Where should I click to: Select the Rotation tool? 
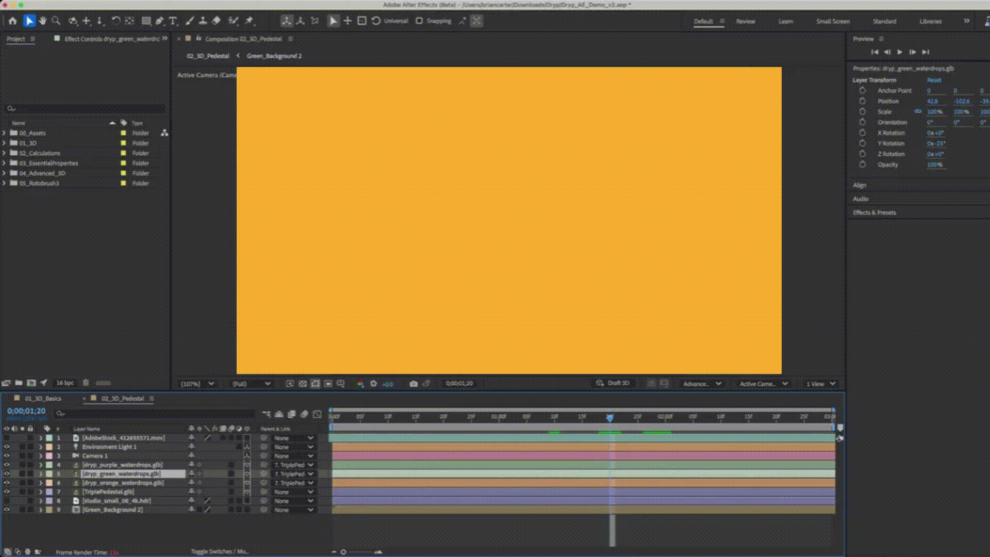116,21
